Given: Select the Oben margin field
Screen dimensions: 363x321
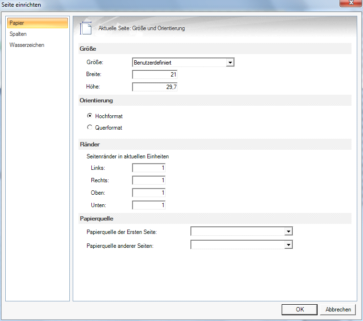Looking at the screenshot, I should (149, 193).
